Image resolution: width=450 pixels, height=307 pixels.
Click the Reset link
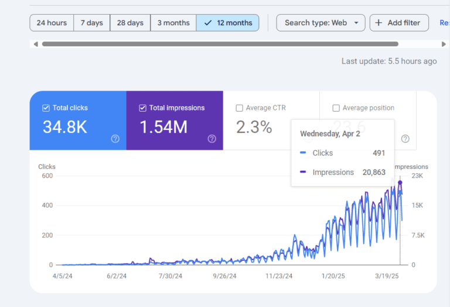tap(444, 23)
